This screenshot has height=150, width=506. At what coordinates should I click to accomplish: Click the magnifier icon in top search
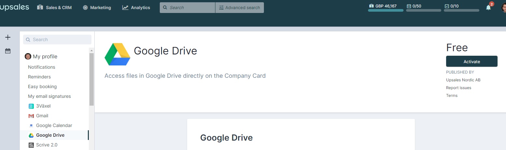[165, 7]
